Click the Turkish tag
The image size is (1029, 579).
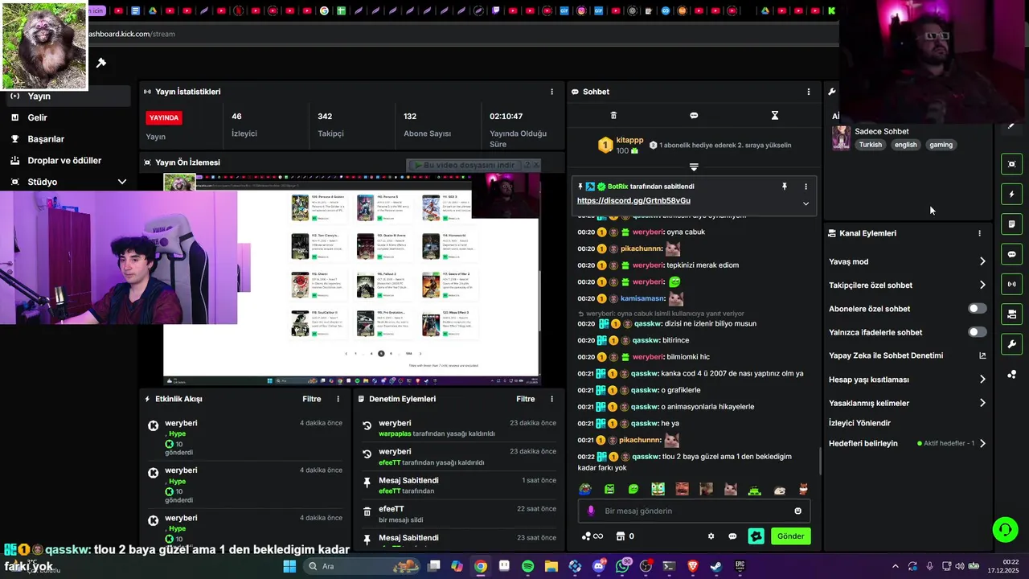(x=870, y=145)
